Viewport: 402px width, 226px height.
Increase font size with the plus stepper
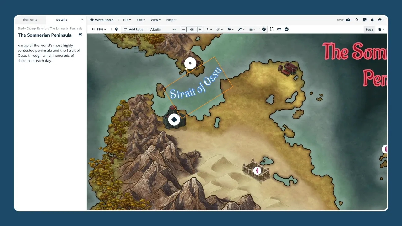[x=200, y=29]
